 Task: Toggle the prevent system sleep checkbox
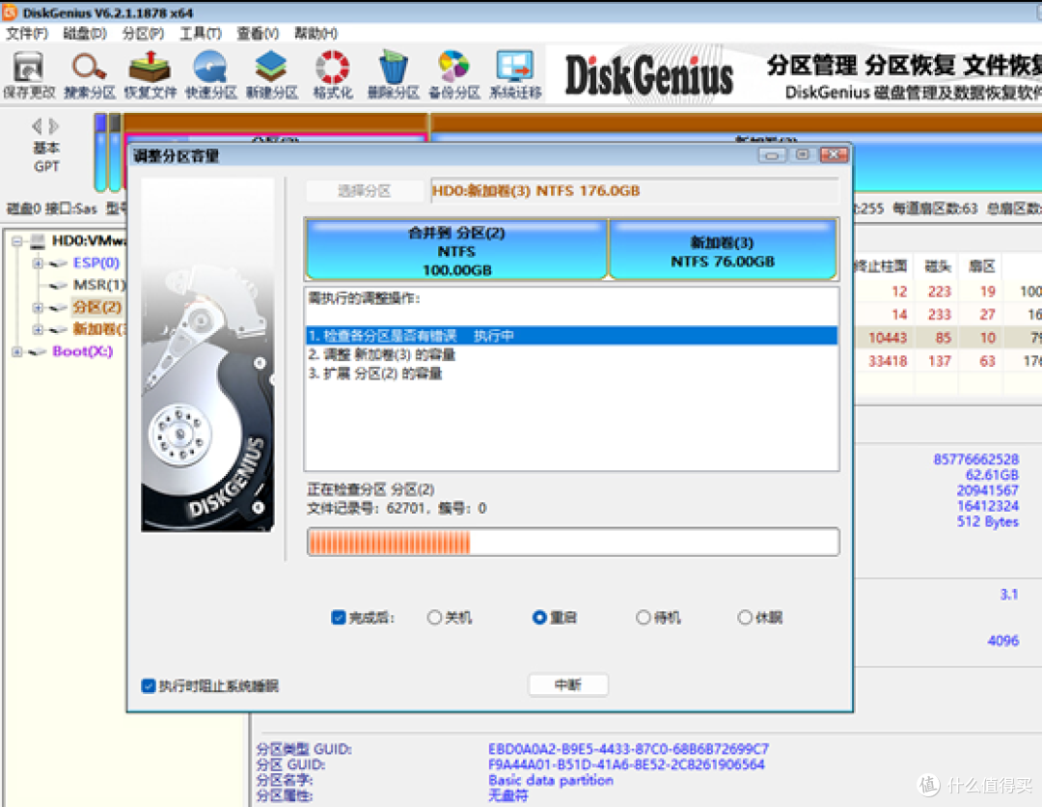point(149,685)
